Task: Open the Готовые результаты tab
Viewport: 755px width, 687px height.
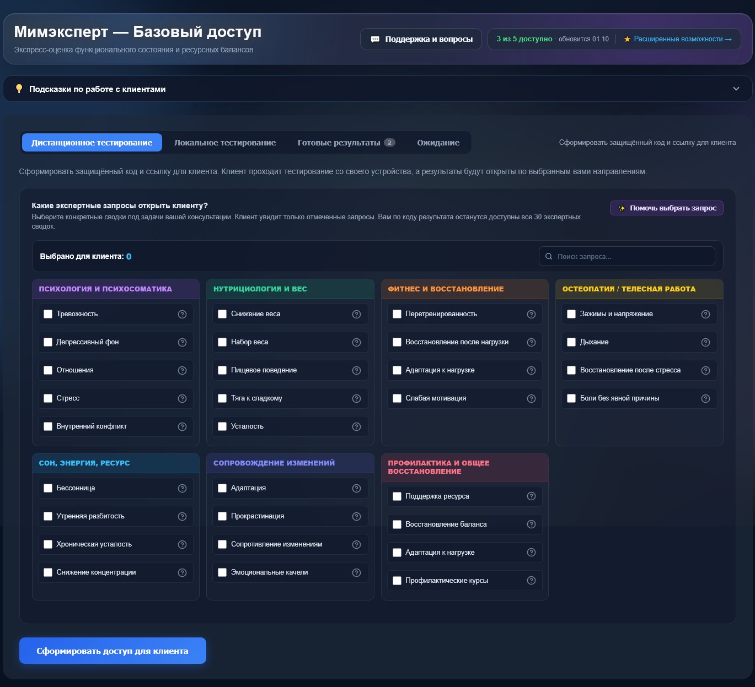Action: coord(346,143)
